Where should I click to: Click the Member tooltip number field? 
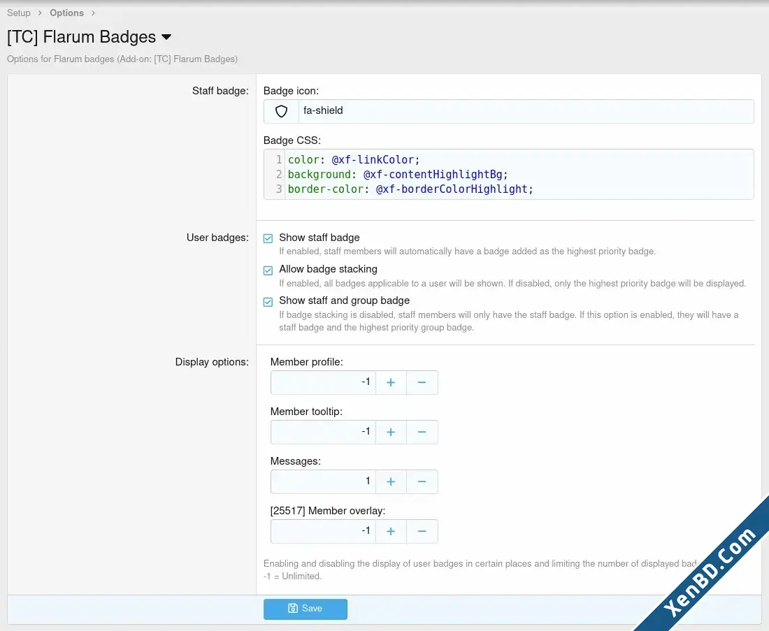tap(323, 432)
